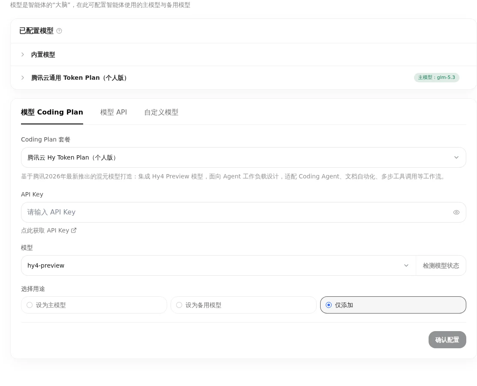This screenshot has height=386, width=477.
Task: Toggle API Key visibility eye icon
Action: (x=456, y=212)
